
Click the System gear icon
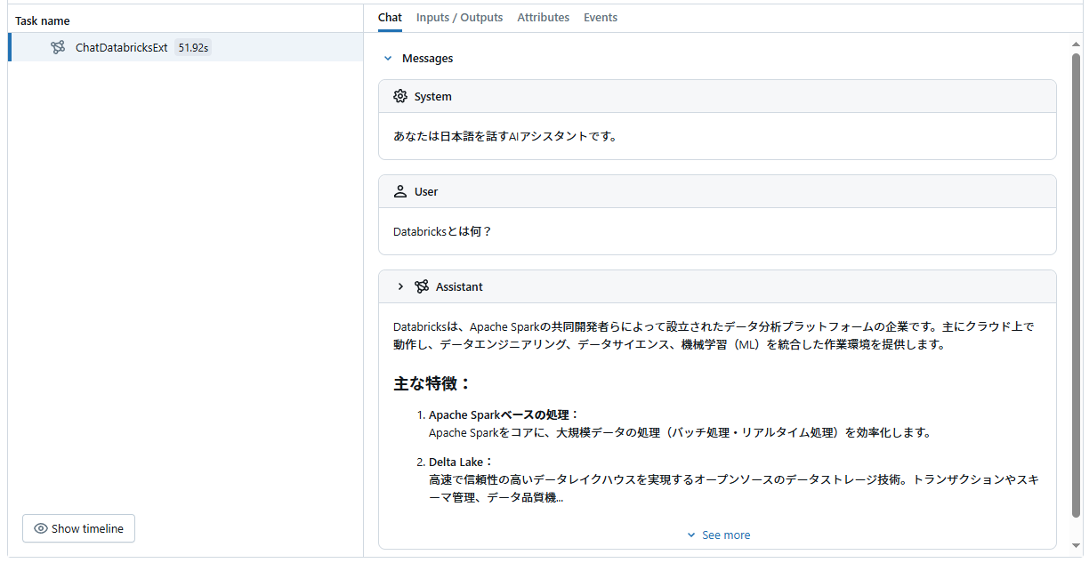(x=400, y=96)
